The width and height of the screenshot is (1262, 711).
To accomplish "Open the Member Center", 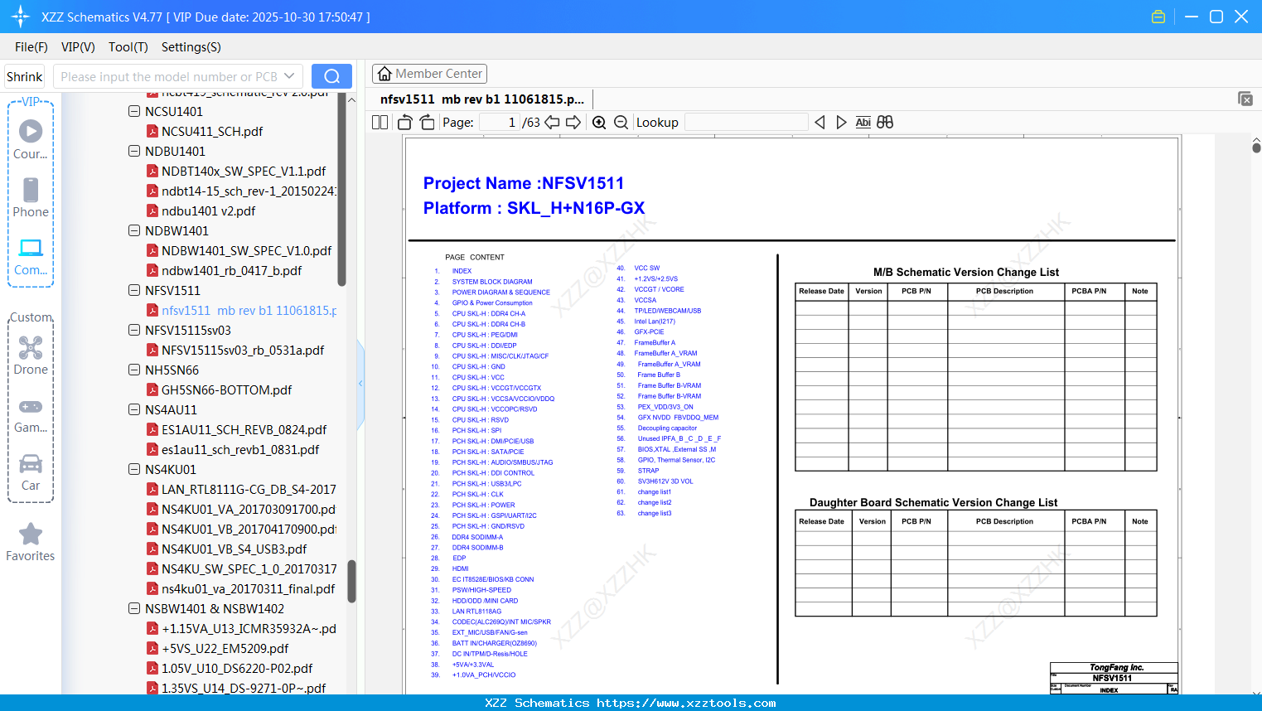I will 429,74.
